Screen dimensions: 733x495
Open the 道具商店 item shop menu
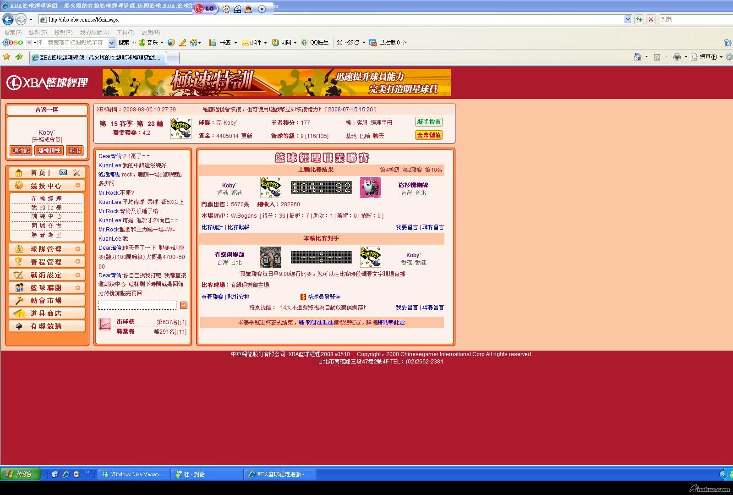47,313
